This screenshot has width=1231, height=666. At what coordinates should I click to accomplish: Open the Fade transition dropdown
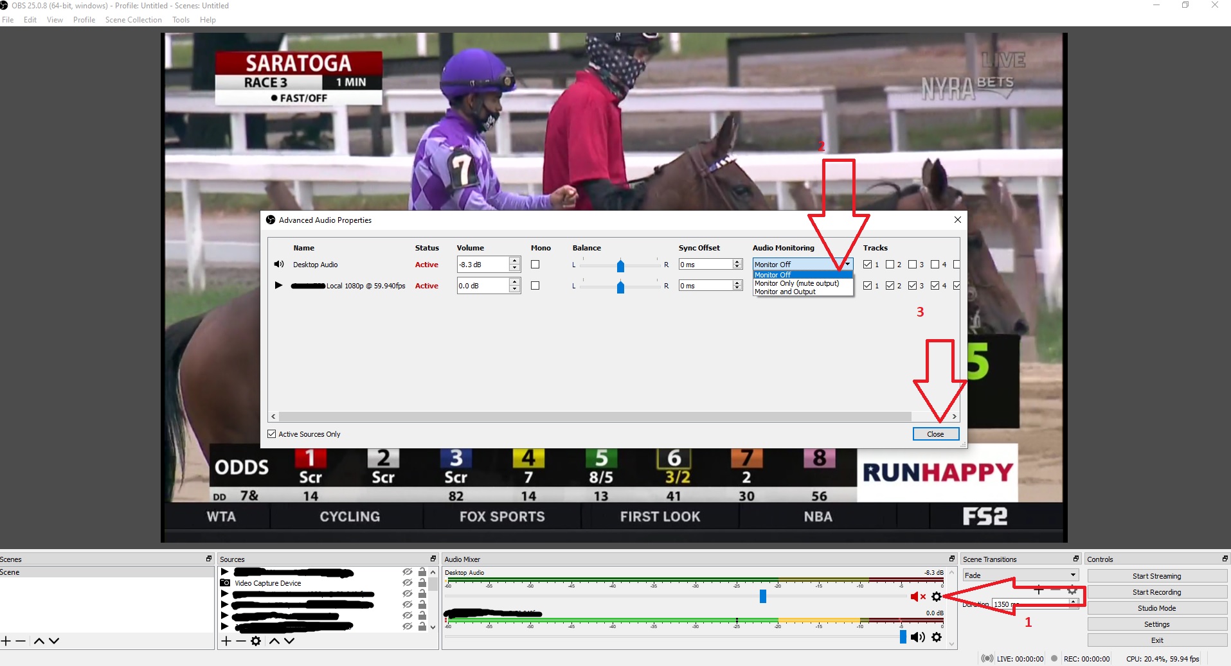click(x=1020, y=575)
